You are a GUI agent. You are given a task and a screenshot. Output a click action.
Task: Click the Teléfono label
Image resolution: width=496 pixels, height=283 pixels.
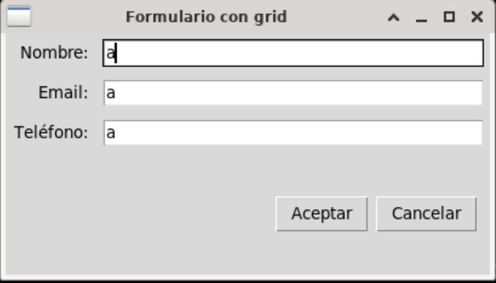click(51, 133)
